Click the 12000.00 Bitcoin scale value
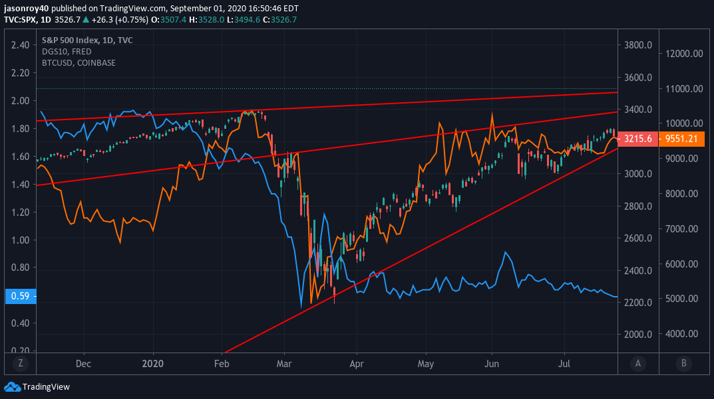The height and width of the screenshot is (399, 714). click(x=684, y=54)
